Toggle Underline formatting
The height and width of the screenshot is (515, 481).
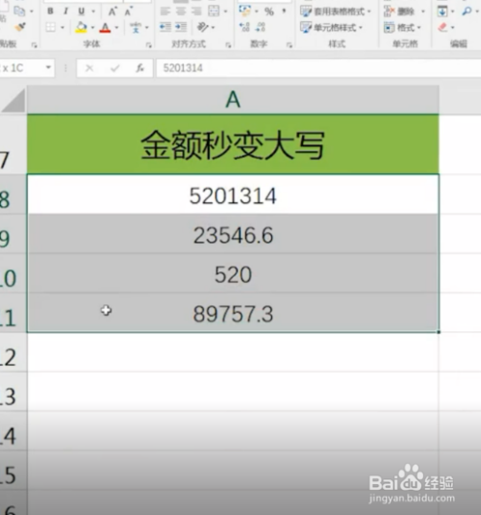click(x=81, y=12)
